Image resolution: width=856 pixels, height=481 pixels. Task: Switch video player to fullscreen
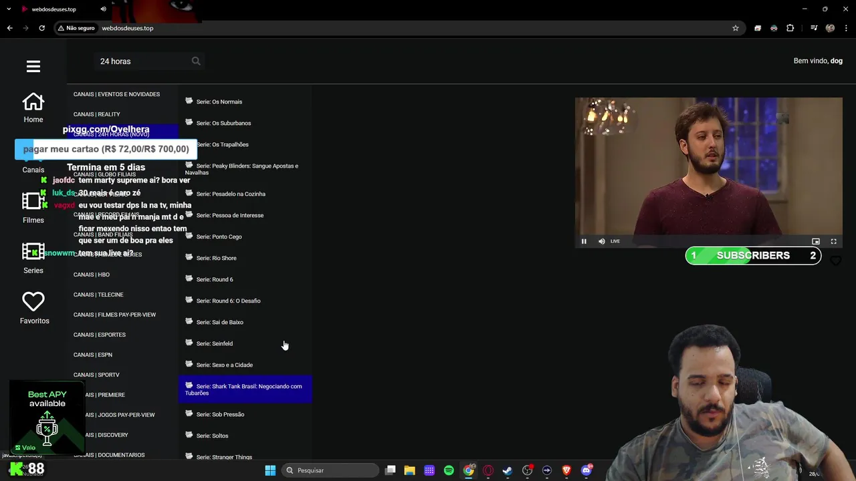point(833,241)
